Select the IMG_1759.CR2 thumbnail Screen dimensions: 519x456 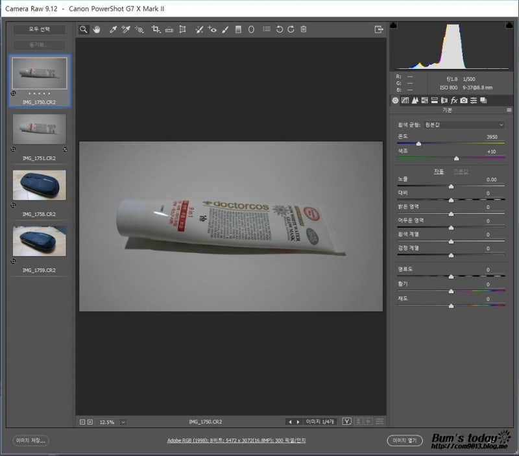40,241
